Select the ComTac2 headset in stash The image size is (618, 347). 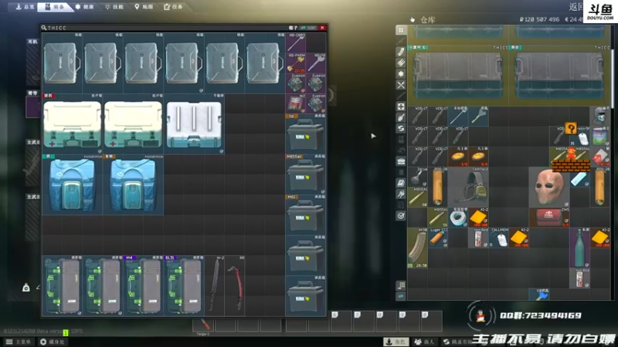click(468, 187)
